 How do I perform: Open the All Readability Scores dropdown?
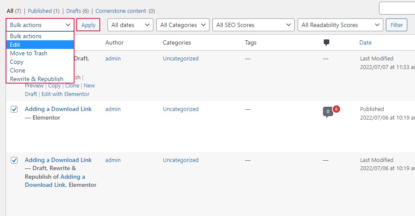pyautogui.click(x=340, y=25)
